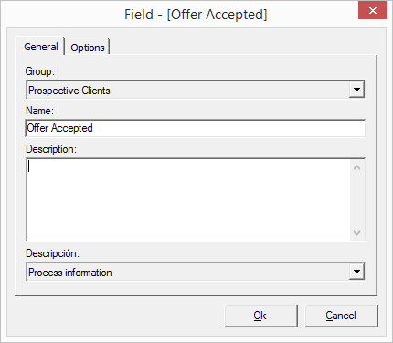Click the Description: label above text area

51,149
